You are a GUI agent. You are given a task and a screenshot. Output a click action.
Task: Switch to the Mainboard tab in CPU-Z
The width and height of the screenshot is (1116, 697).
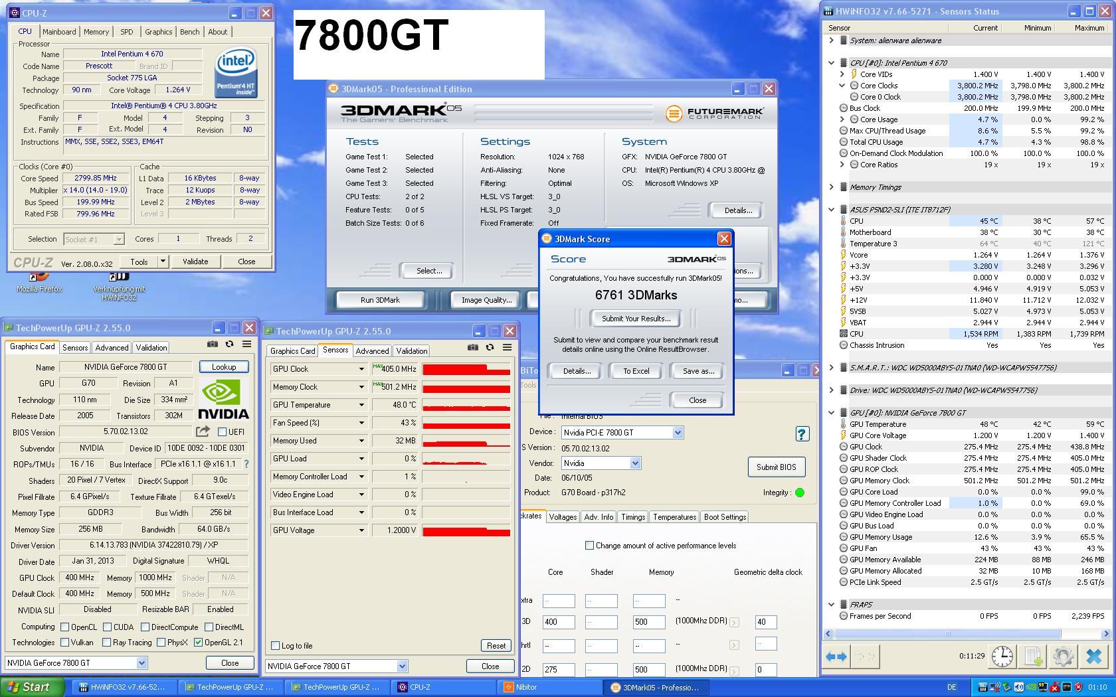[x=59, y=32]
